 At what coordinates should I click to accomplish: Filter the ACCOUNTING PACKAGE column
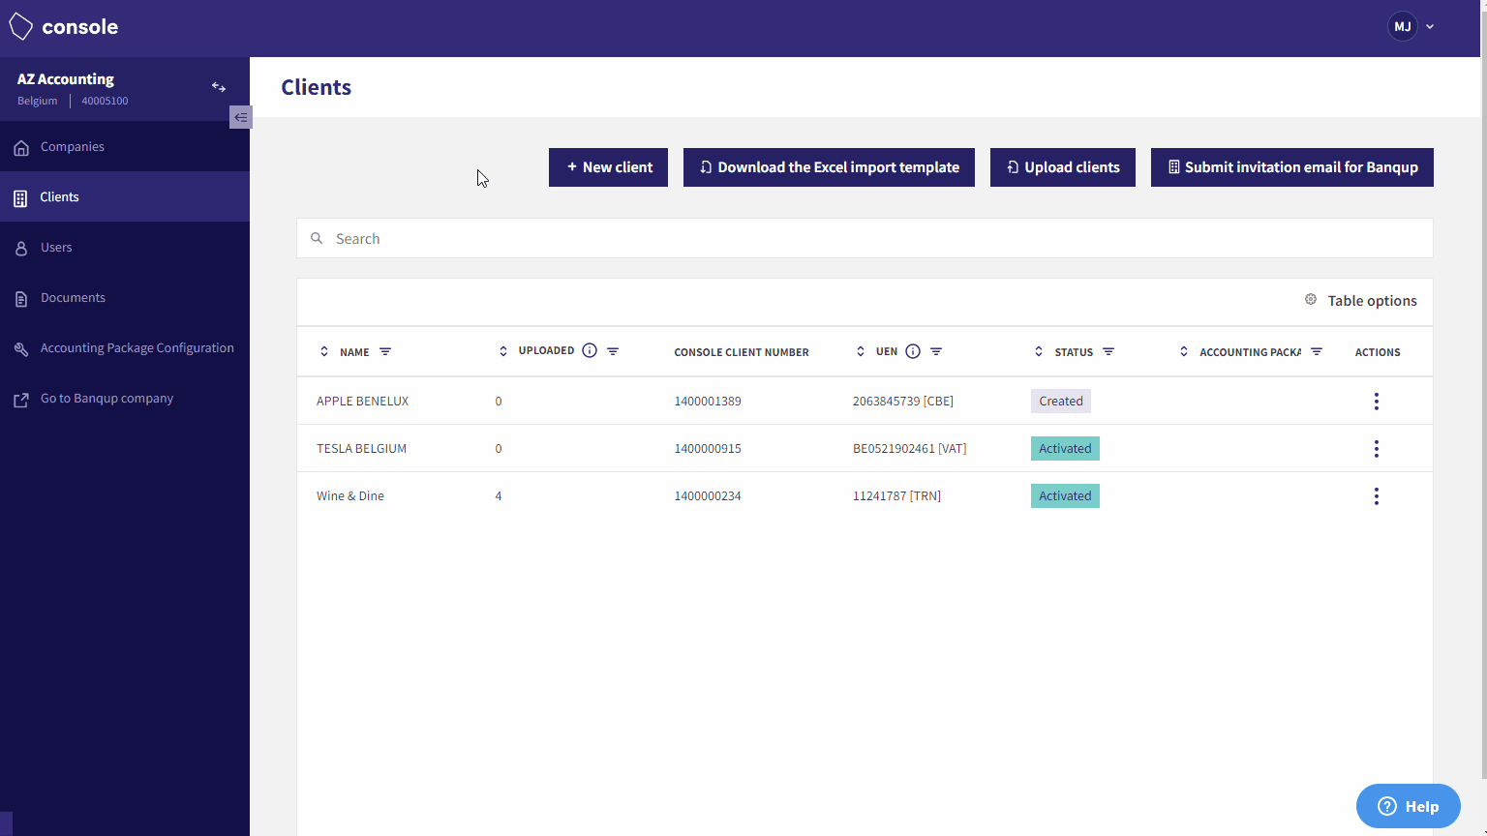pos(1317,351)
